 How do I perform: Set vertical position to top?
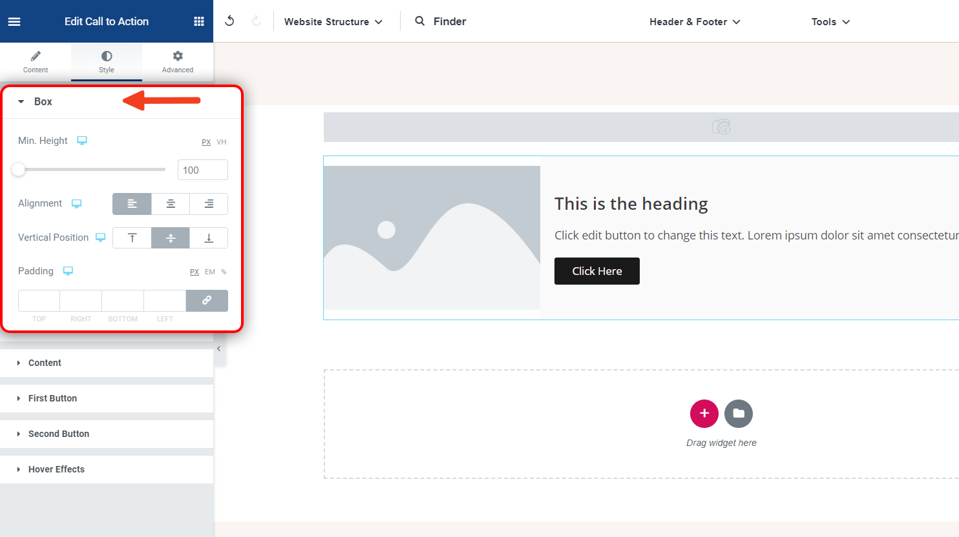(x=132, y=238)
